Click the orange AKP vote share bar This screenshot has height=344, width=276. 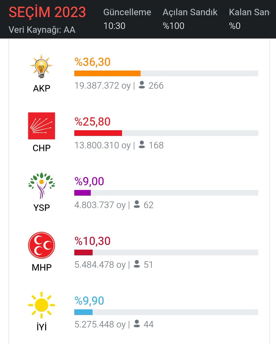click(x=108, y=73)
